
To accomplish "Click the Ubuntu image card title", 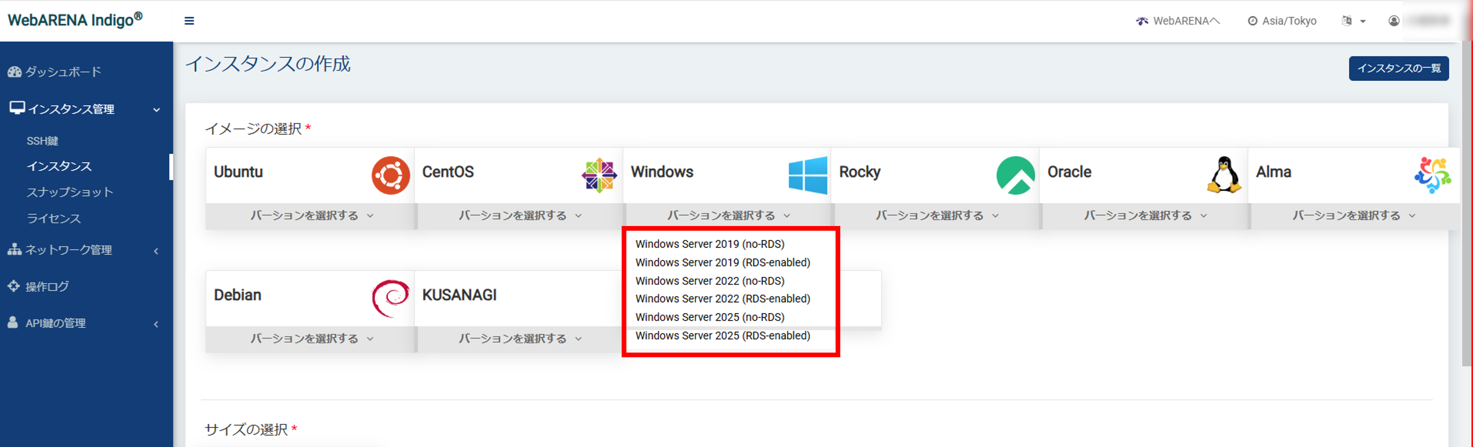I will [x=238, y=171].
